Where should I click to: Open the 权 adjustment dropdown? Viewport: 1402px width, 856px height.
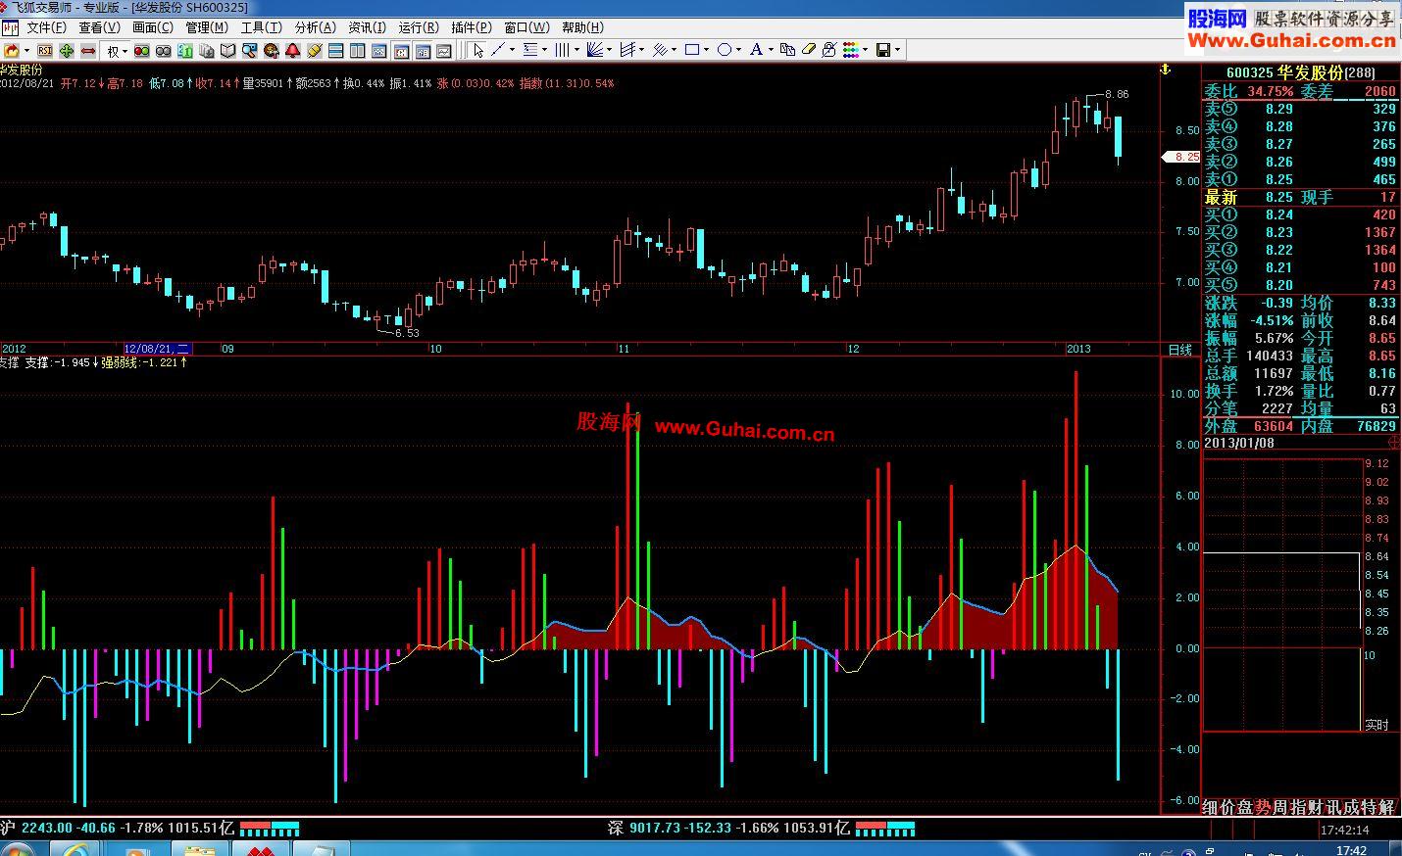[117, 51]
